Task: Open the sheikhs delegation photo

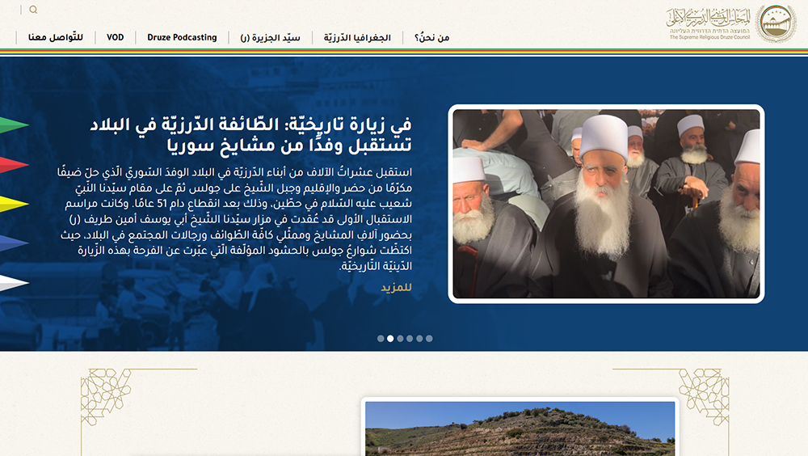Action: (x=606, y=204)
